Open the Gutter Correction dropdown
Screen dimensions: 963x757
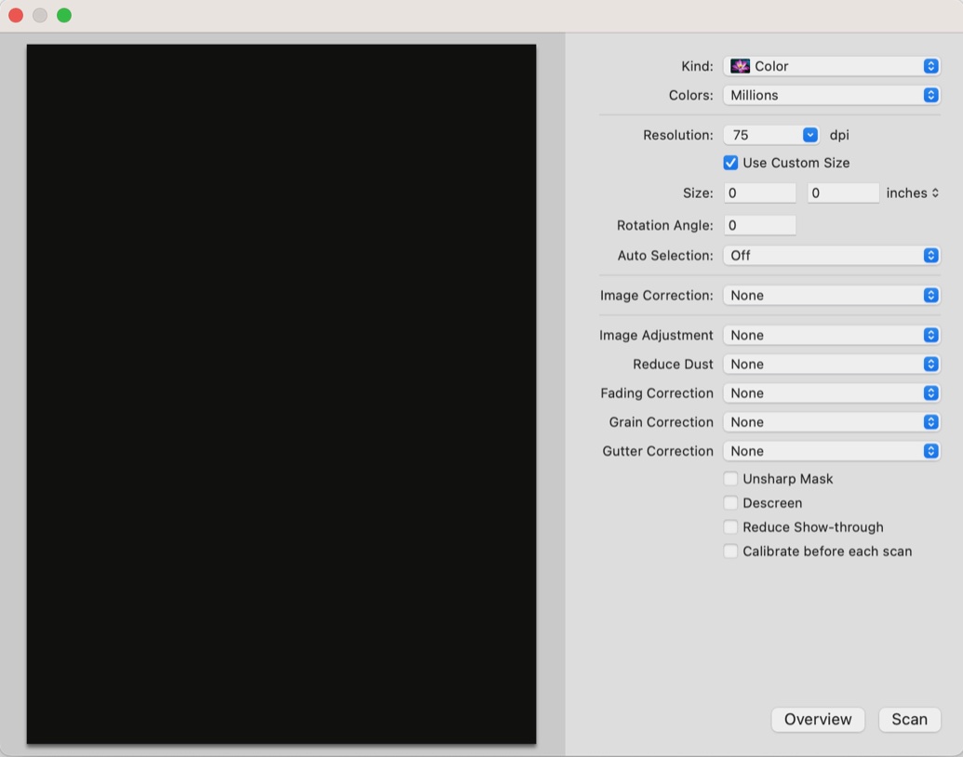[x=832, y=451]
